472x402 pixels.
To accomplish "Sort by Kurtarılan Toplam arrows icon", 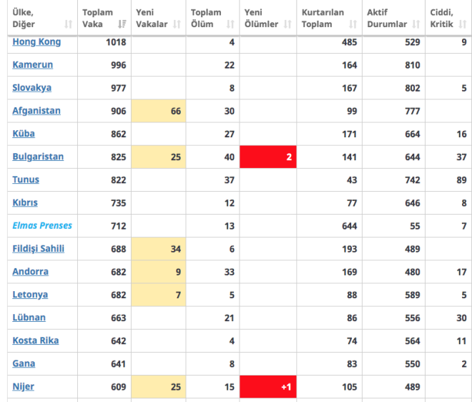I will [353, 24].
